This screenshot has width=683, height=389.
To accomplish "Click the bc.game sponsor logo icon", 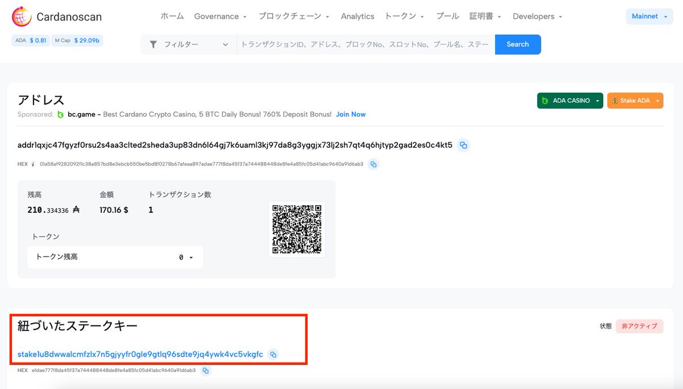I will pos(61,114).
